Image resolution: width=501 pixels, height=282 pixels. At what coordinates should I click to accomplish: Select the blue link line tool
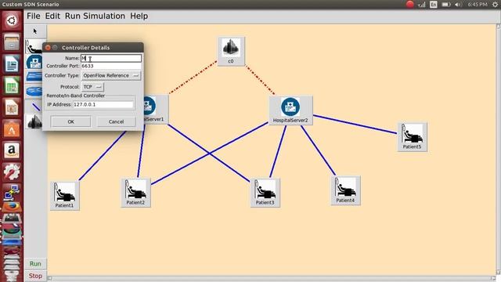tap(35, 107)
